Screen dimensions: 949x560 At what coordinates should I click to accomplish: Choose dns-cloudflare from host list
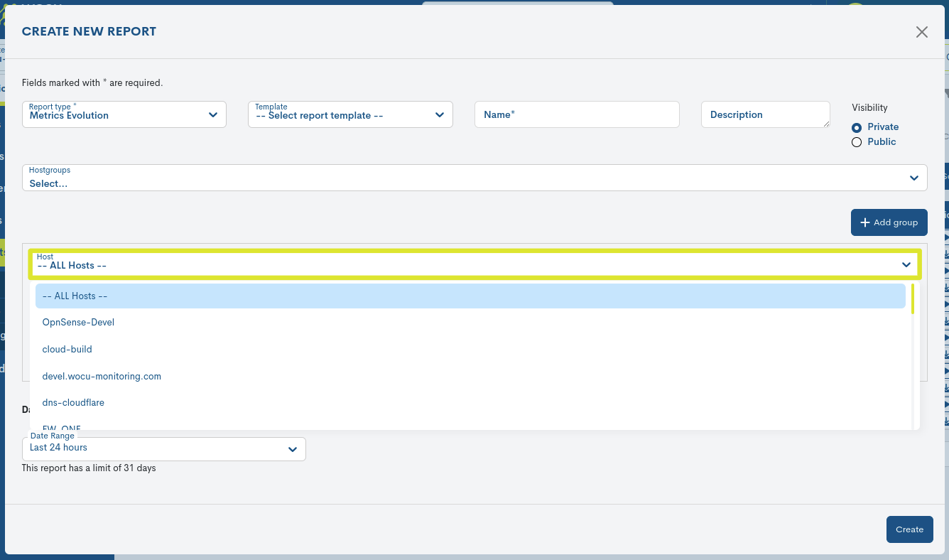point(470,403)
